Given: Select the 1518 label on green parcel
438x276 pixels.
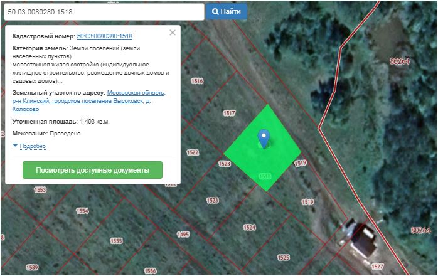Looking at the screenshot, I should (x=264, y=178).
